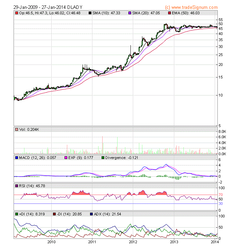
Task: Click the red EMA (50) legend swatch
Action: tap(170, 13)
